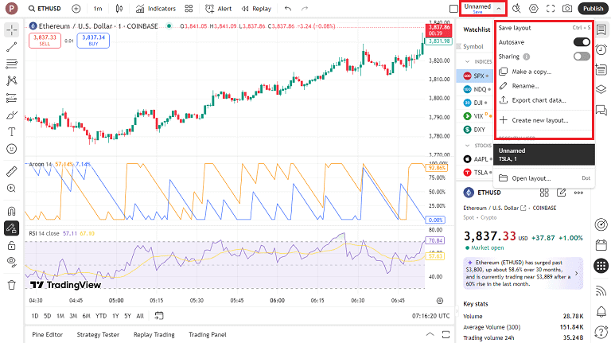Click the plus compare symbol icon

click(x=76, y=9)
